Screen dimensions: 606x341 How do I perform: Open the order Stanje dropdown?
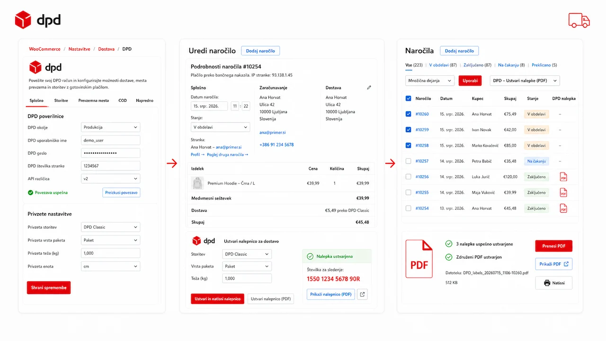click(x=220, y=127)
